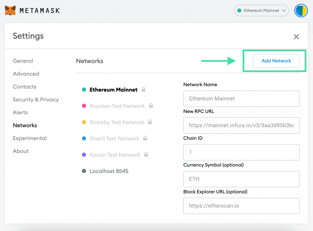
Task: Select Localhost 8545 in network list
Action: 109,171
